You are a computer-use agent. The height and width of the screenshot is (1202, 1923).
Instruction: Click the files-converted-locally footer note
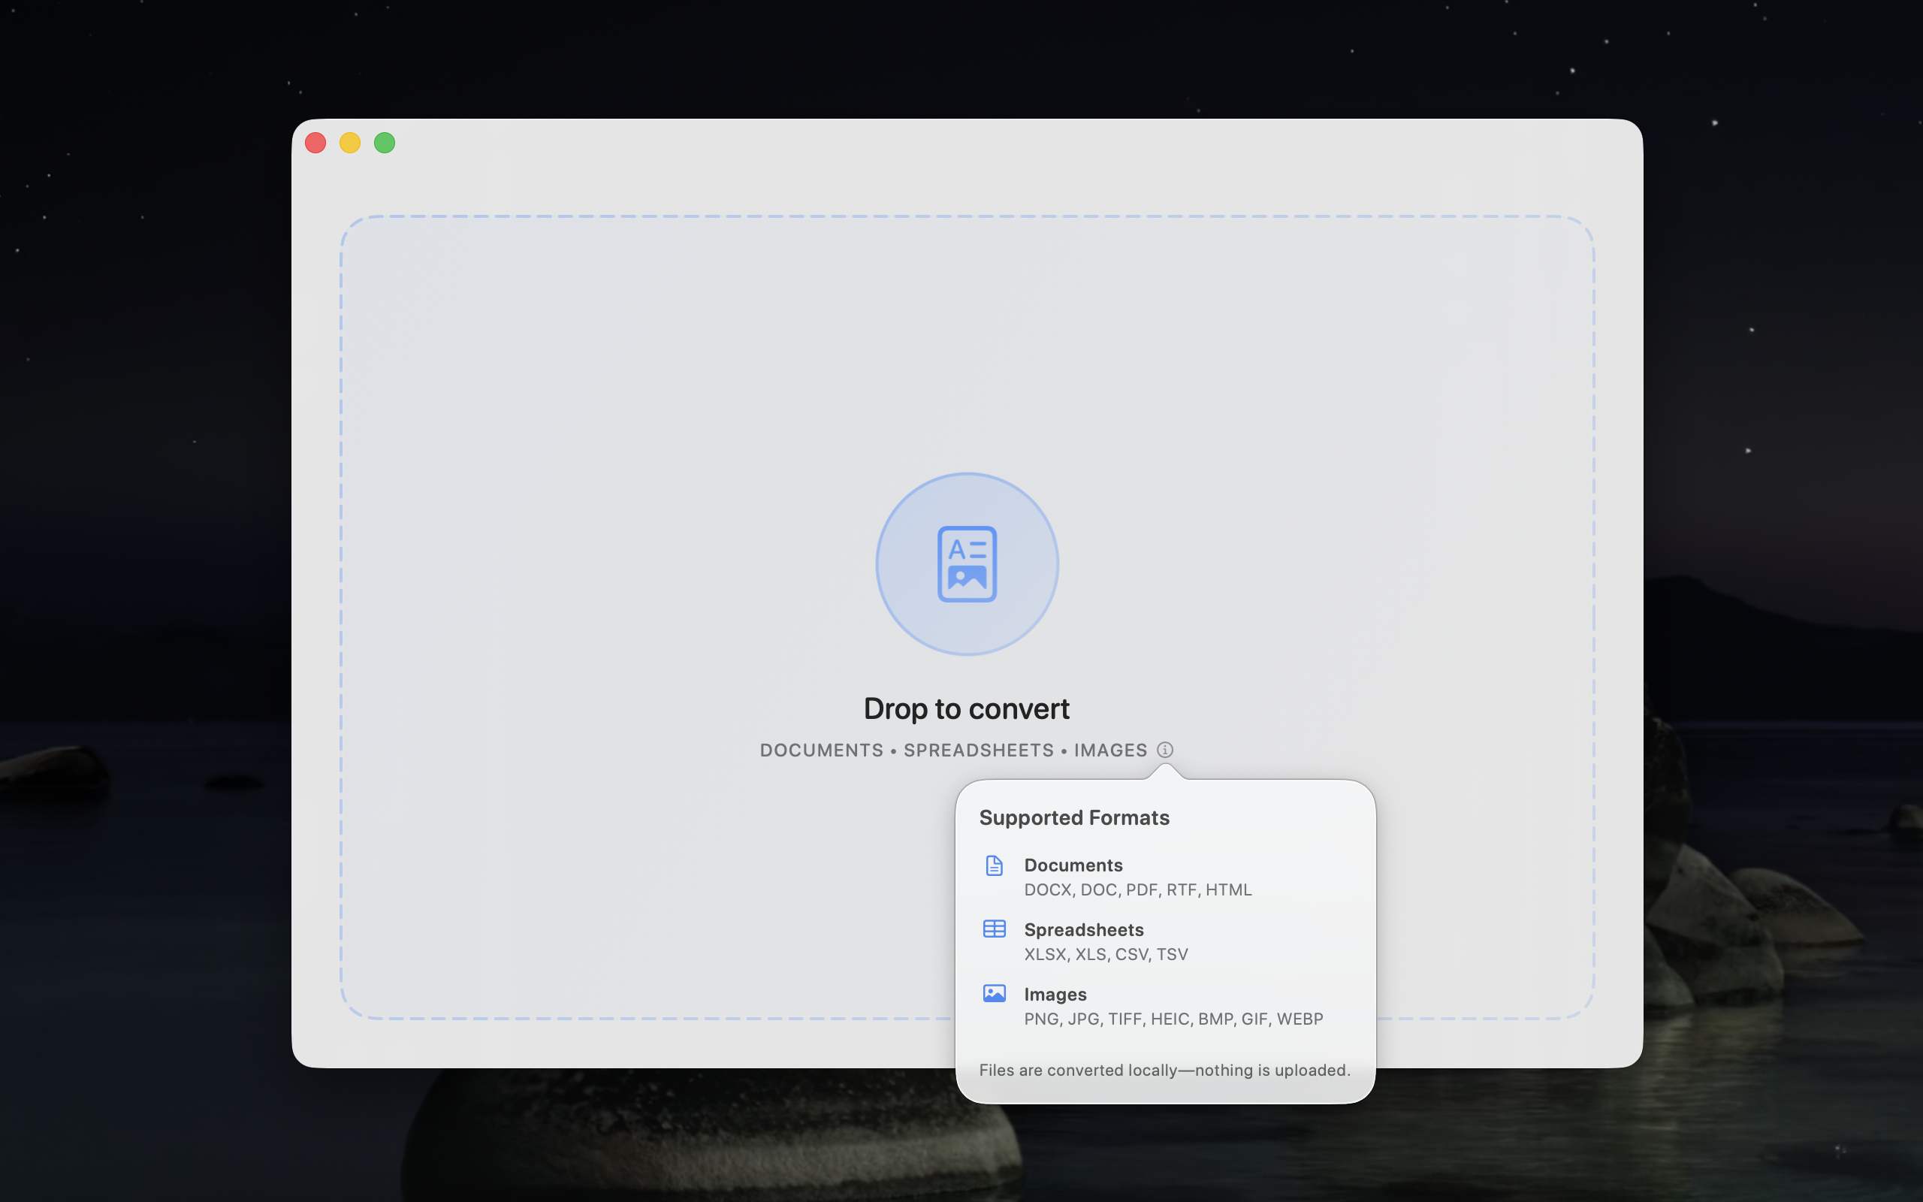click(1165, 1070)
